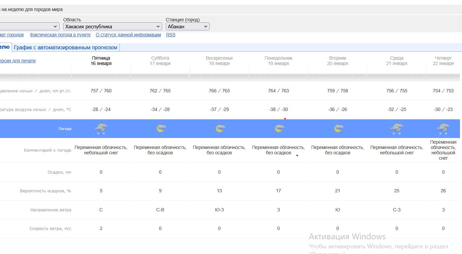Open the Область dropdown showing Хакасия республика

tap(113, 26)
